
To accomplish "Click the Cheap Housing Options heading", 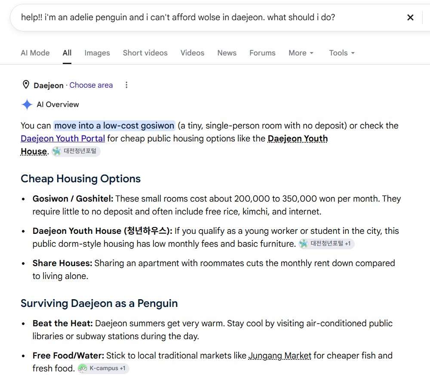I will [81, 179].
